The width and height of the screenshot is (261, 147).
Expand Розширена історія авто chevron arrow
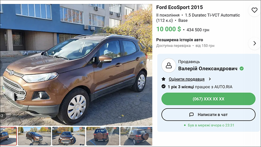pos(254,43)
